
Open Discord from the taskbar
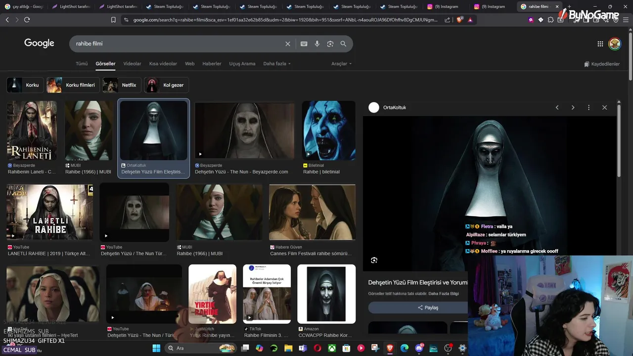coord(419,348)
